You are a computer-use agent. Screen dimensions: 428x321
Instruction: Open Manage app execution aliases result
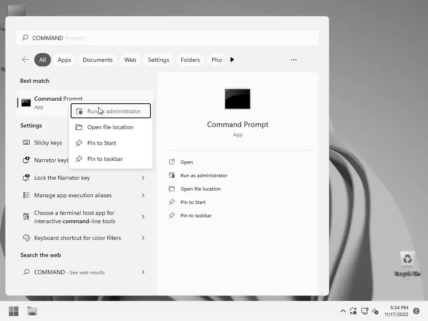pos(84,195)
